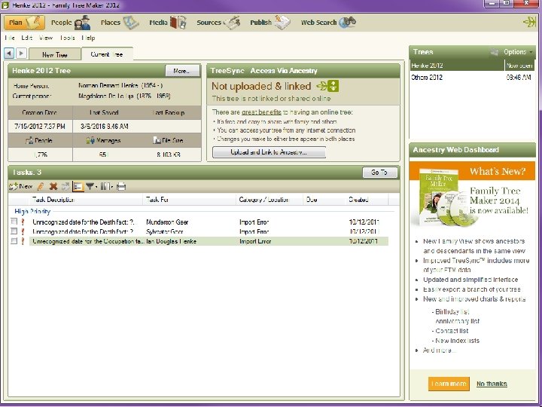This screenshot has width=542, height=407.
Task: Tick checkbox for Munderson Geer task
Action: [x=14, y=222]
